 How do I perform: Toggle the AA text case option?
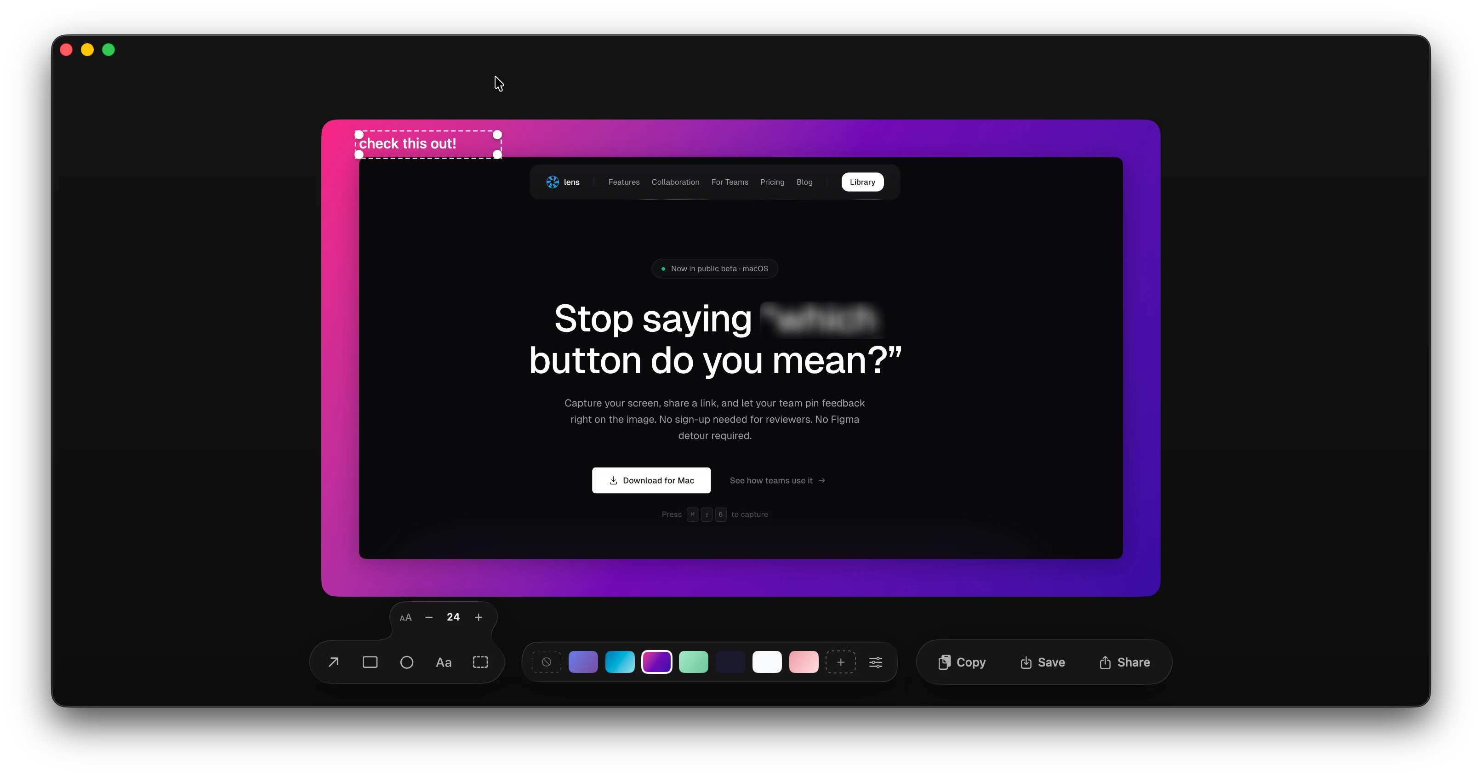405,617
